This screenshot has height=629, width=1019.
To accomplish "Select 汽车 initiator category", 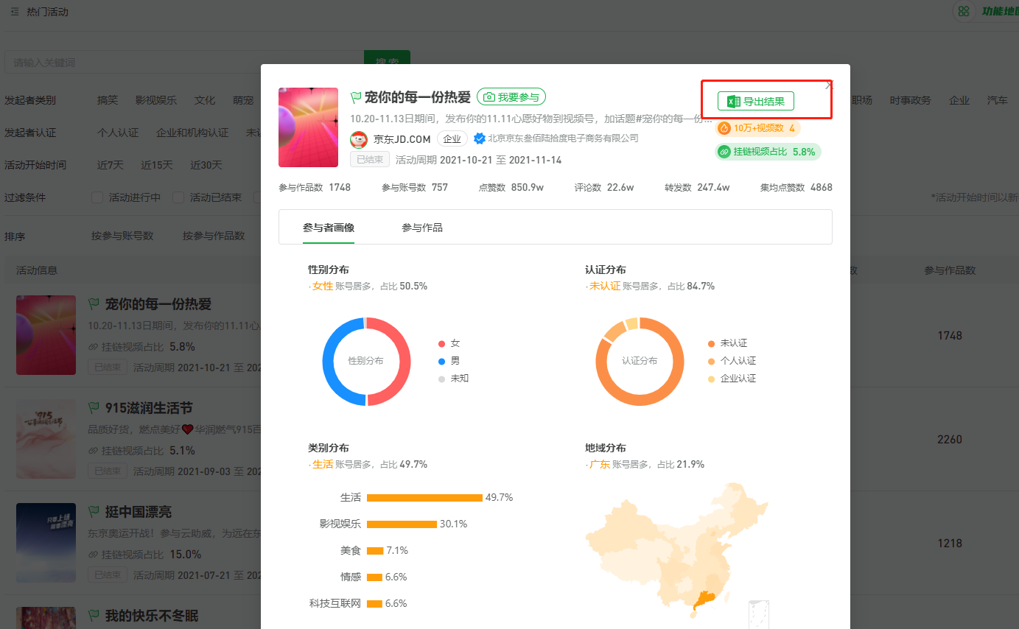I will point(998,100).
